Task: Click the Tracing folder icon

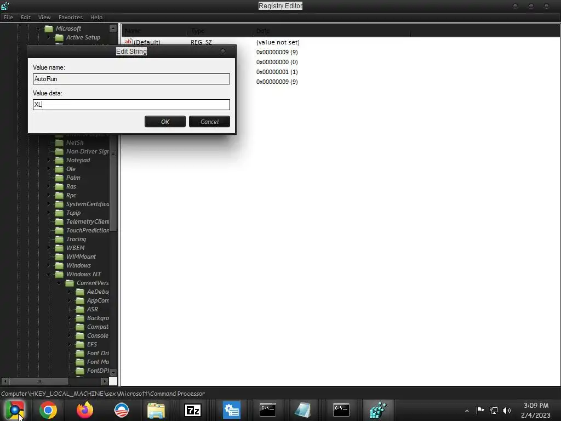Action: 59,239
